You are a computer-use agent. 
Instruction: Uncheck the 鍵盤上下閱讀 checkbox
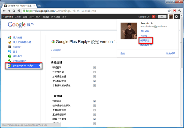(94, 119)
